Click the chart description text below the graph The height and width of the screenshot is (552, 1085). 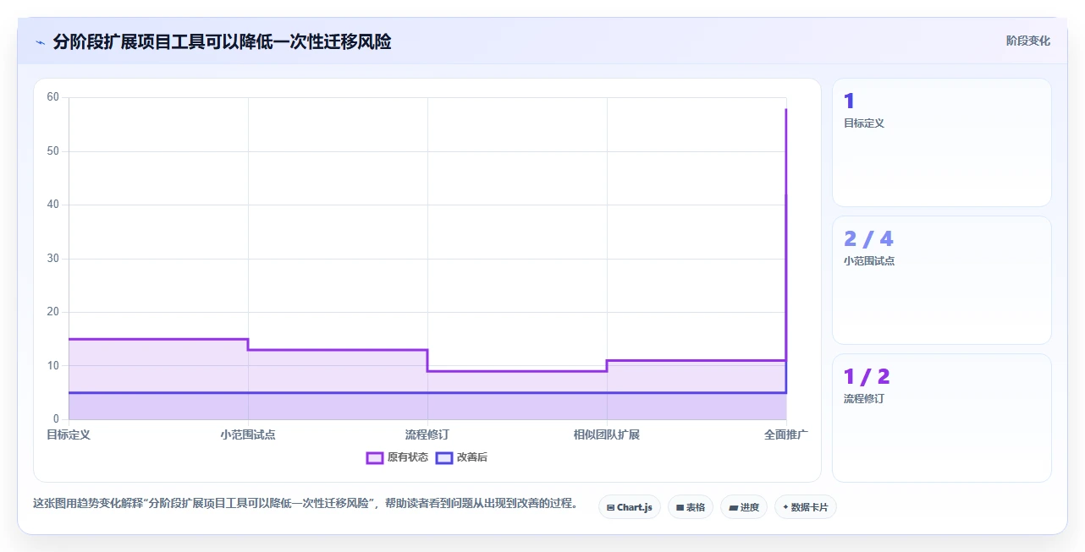coord(306,503)
